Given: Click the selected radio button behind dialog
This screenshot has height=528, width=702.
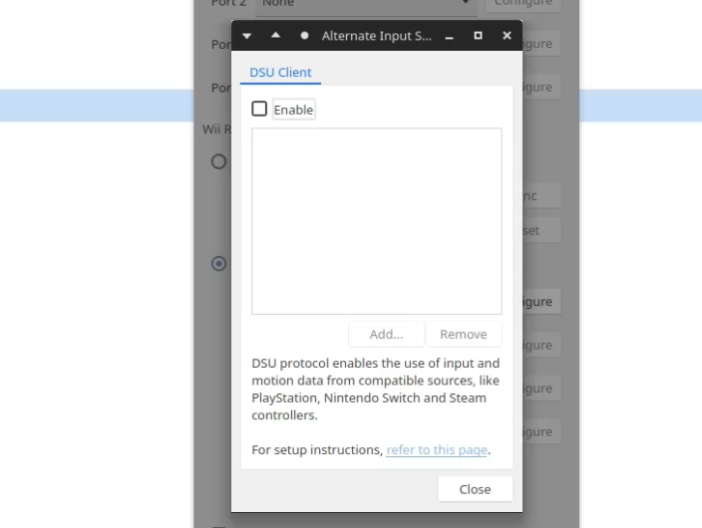Looking at the screenshot, I should [218, 264].
